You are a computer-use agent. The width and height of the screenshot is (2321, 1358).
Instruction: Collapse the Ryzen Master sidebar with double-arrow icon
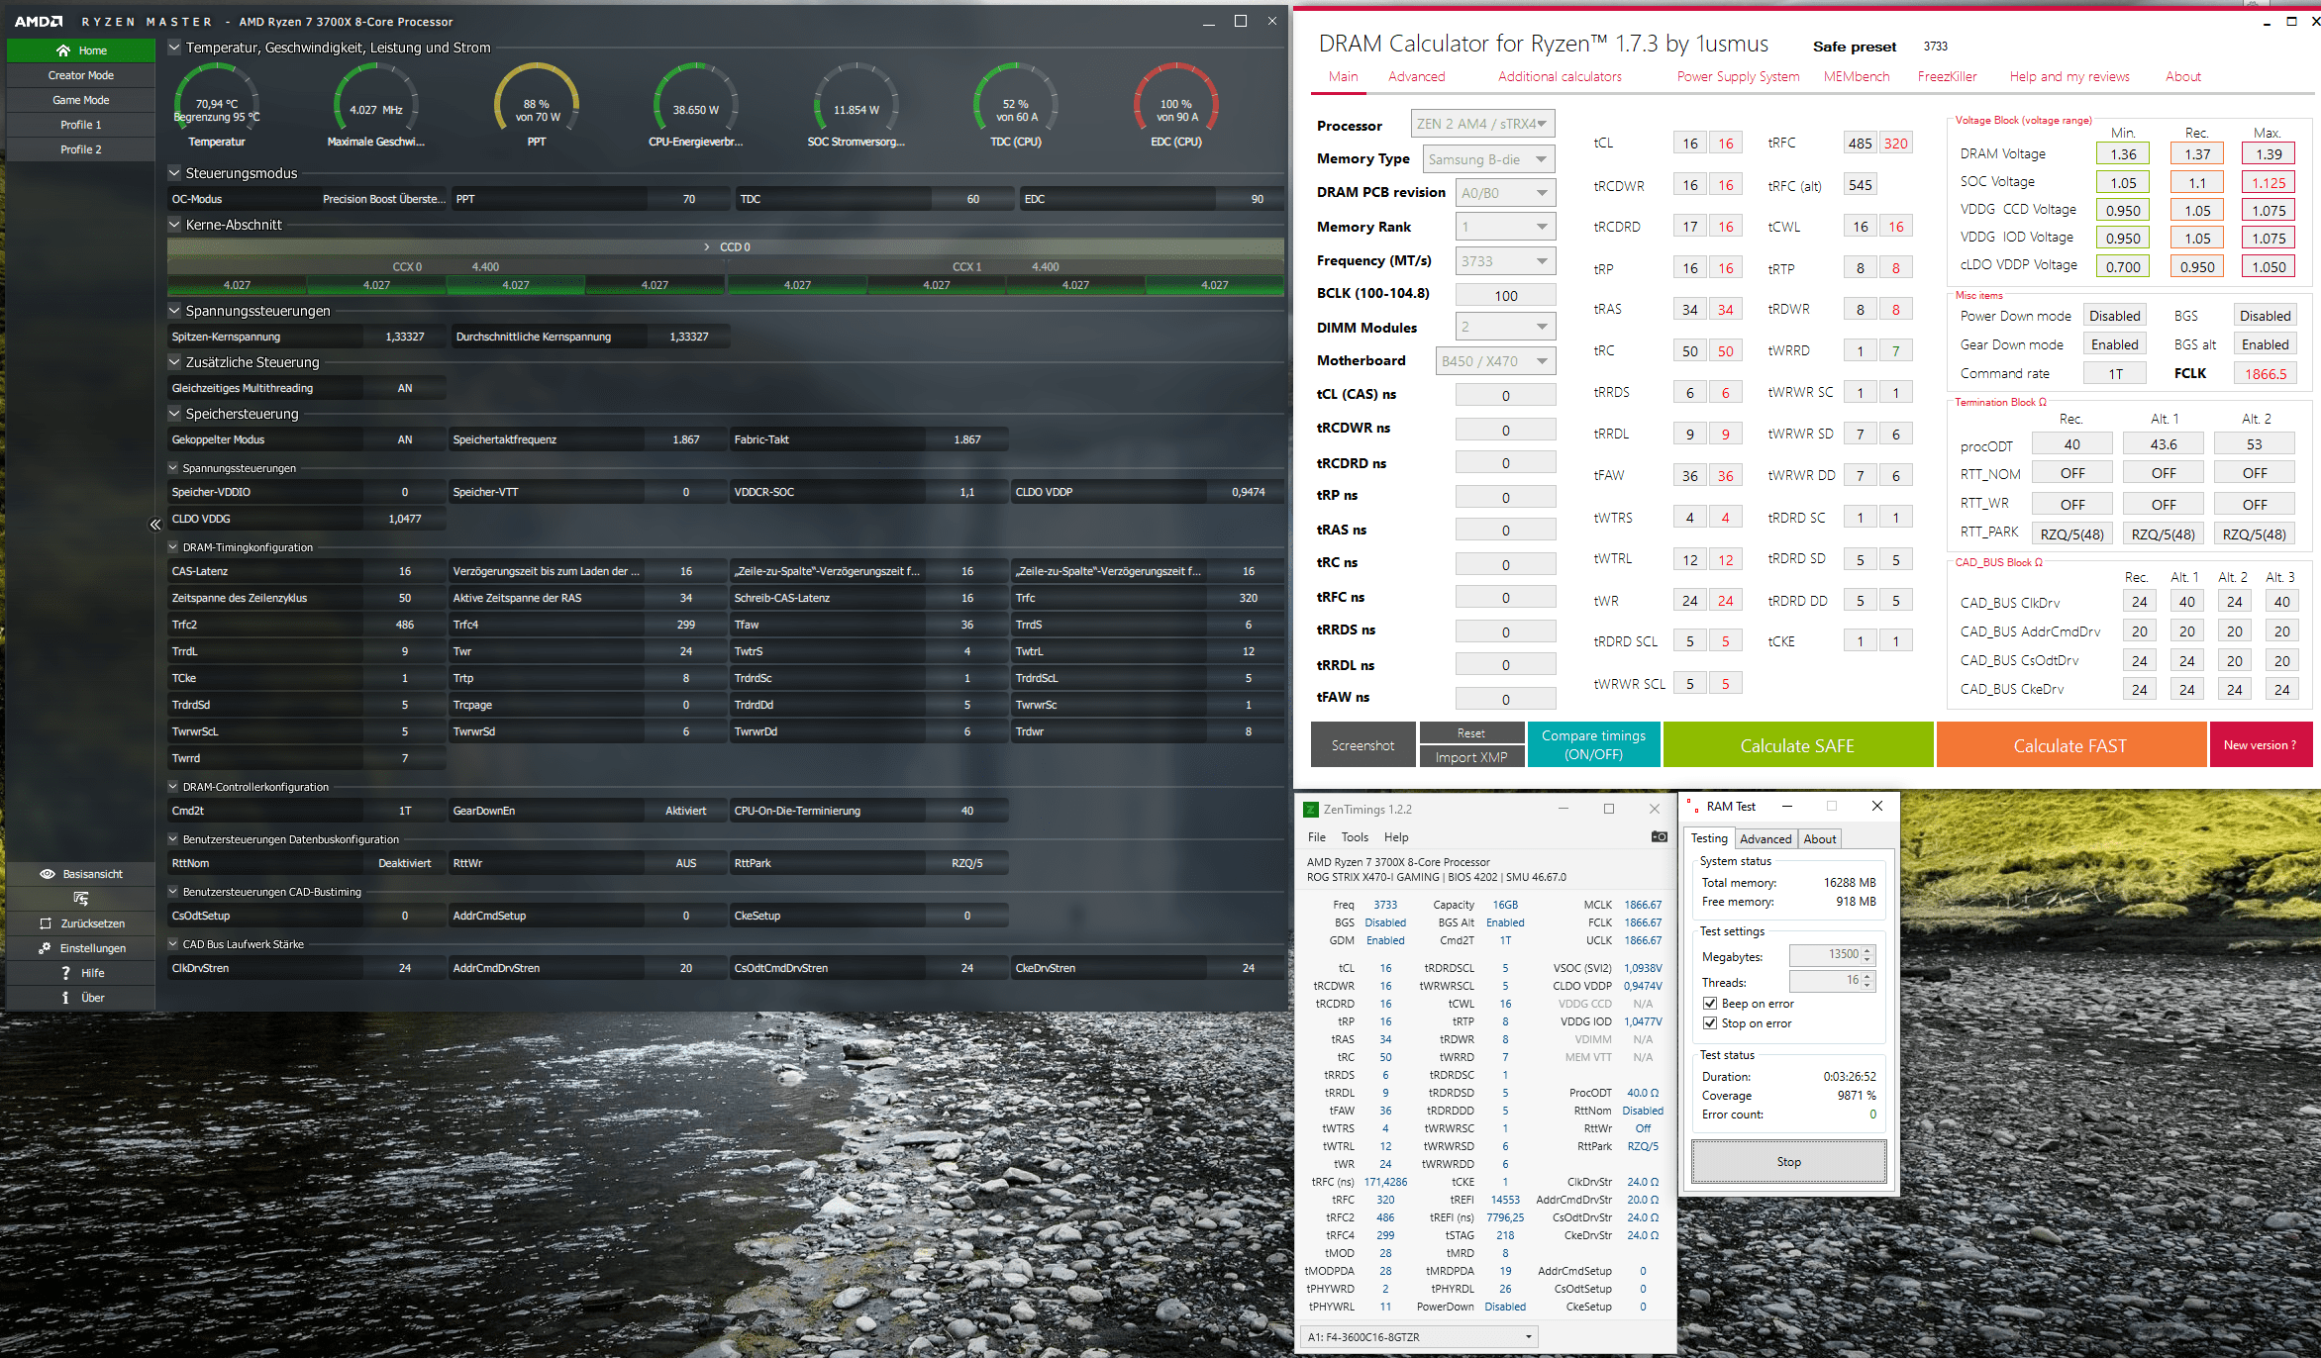154,525
